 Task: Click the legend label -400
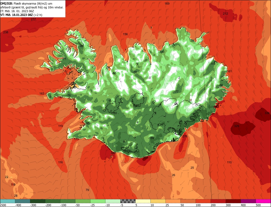pos(18,205)
